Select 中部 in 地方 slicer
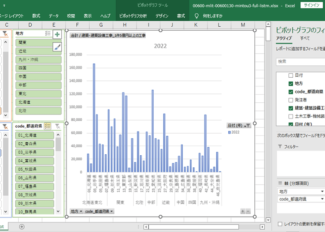 (38, 85)
